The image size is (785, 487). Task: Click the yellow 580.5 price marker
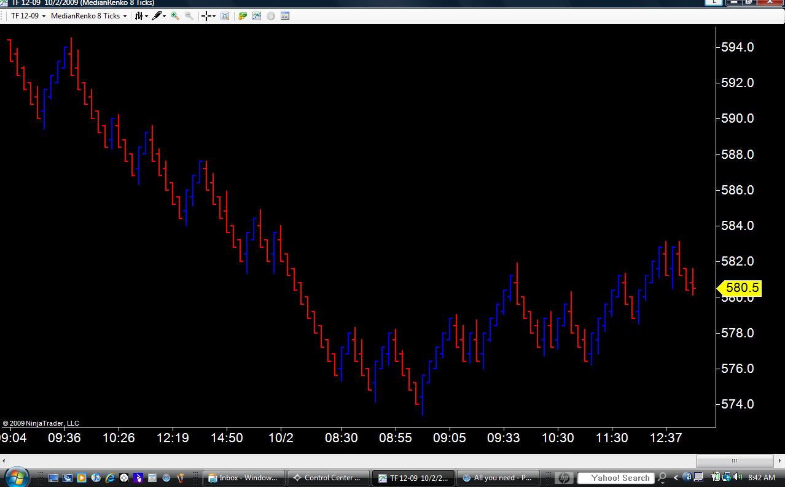pyautogui.click(x=740, y=288)
